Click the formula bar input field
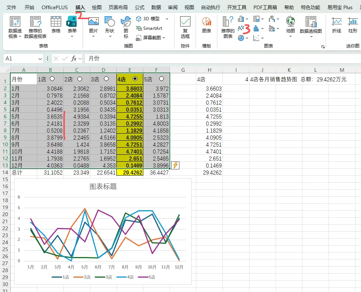The height and width of the screenshot is (292, 361). point(222,59)
